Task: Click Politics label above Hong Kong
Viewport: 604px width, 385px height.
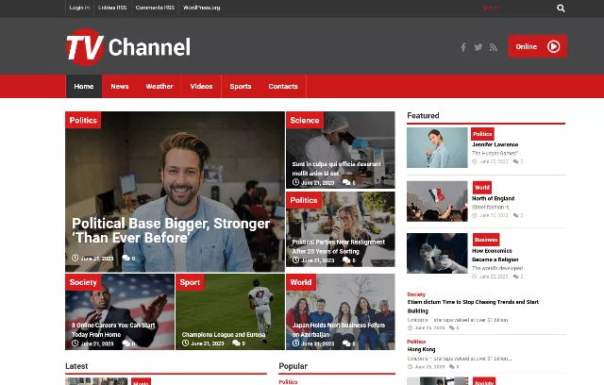Action: click(416, 342)
